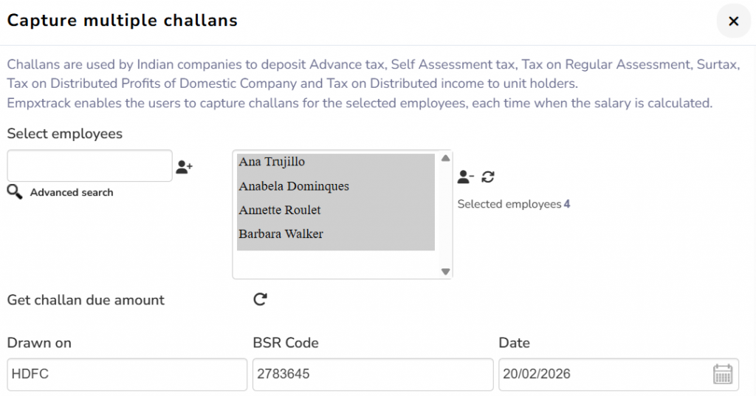756x396 pixels.
Task: Close the Capture multiple challans dialog
Action: [733, 21]
